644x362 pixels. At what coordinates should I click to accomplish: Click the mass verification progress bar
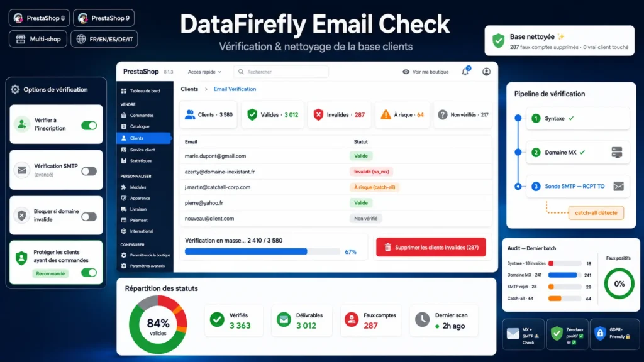(262, 251)
